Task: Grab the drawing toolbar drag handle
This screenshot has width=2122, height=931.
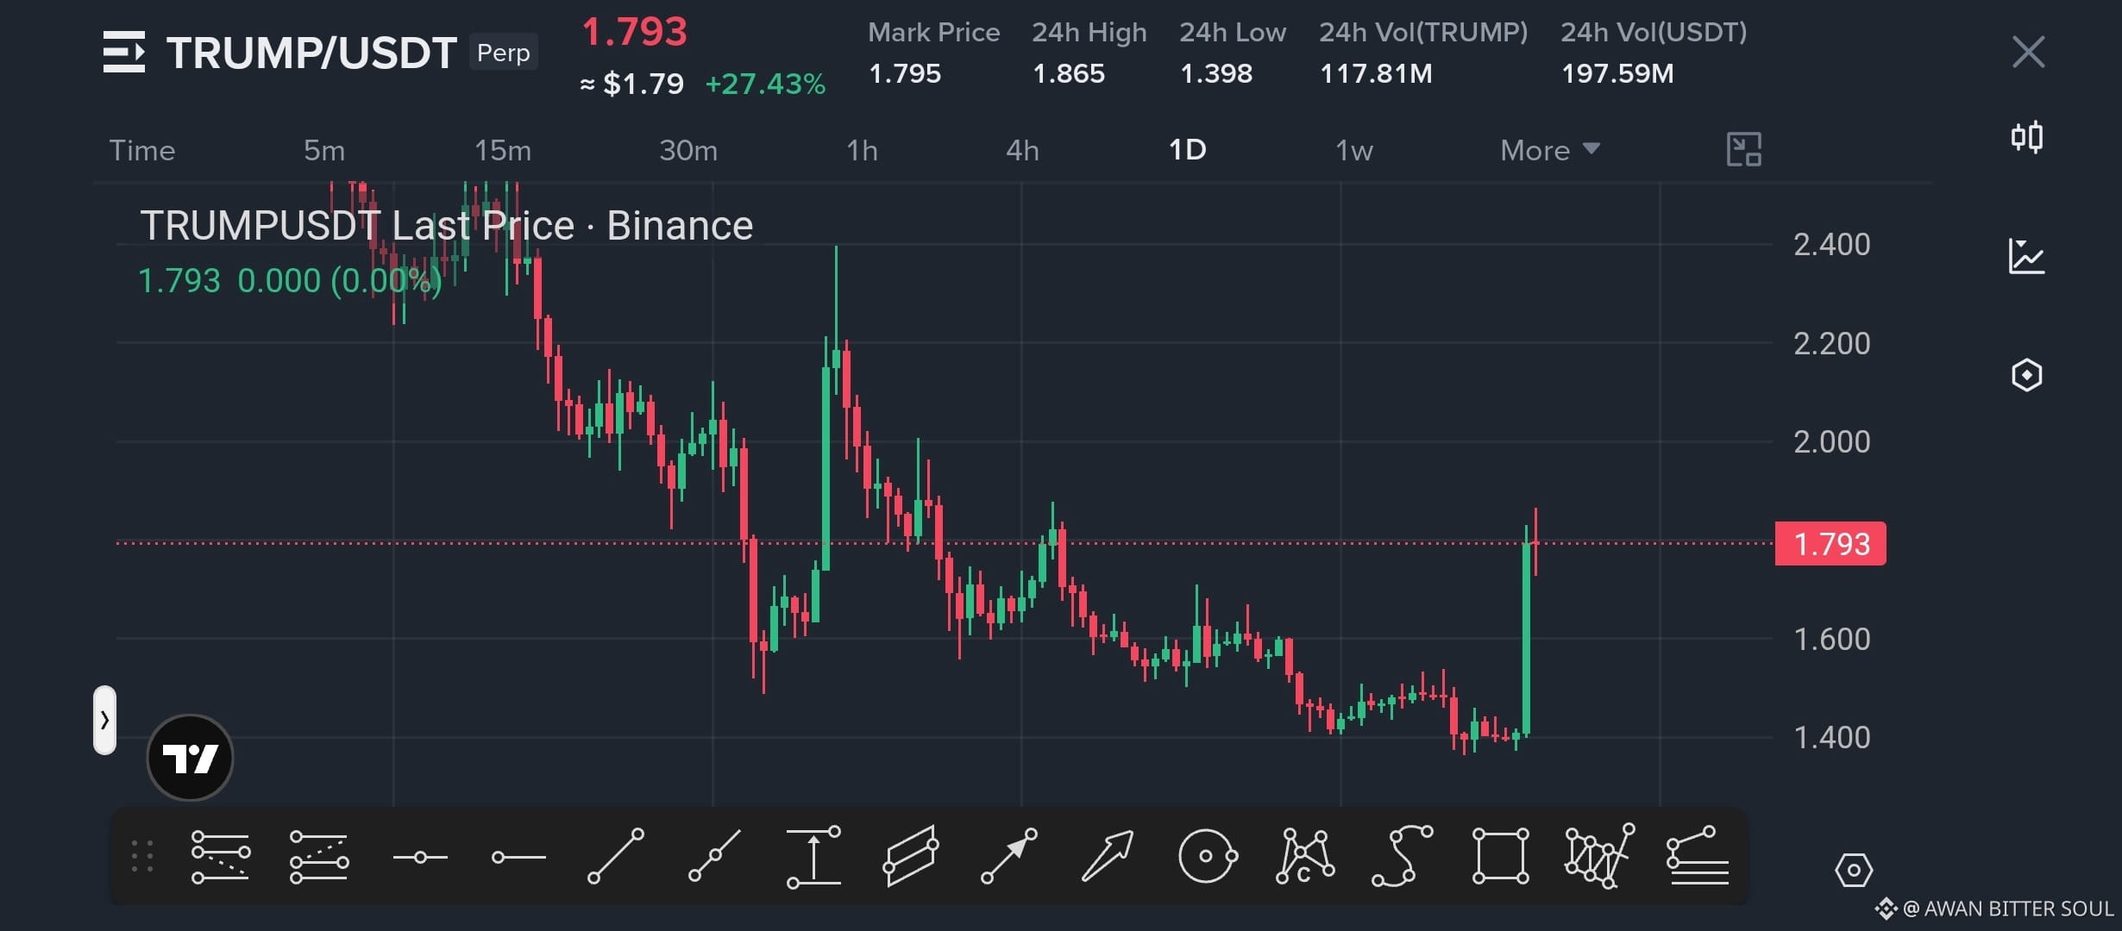Action: tap(142, 856)
